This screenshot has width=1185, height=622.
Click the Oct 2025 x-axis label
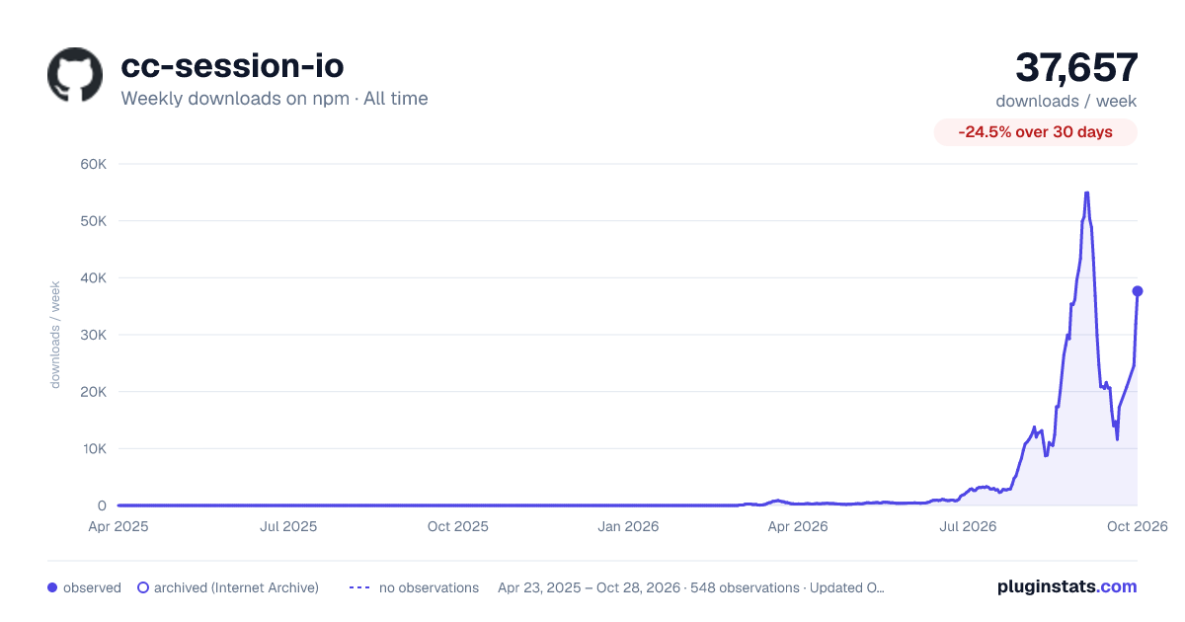(x=458, y=526)
